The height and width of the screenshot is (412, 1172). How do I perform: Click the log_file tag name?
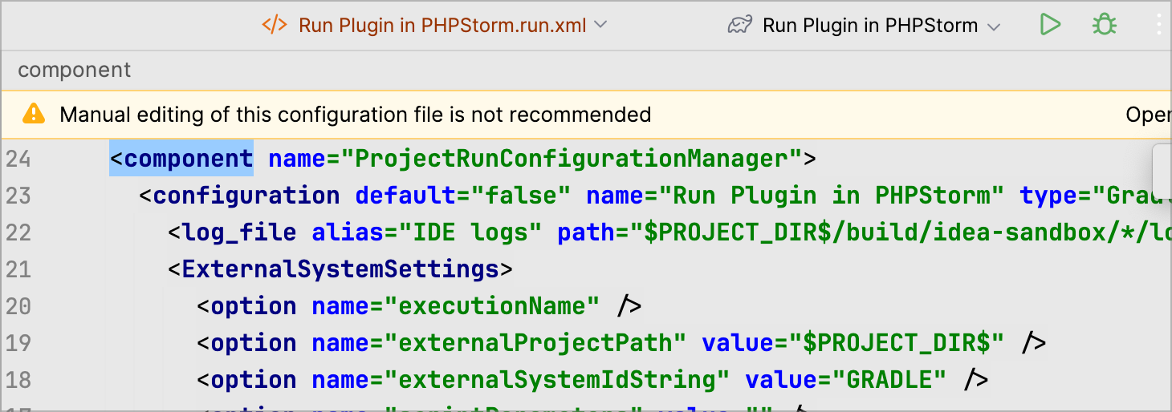239,232
